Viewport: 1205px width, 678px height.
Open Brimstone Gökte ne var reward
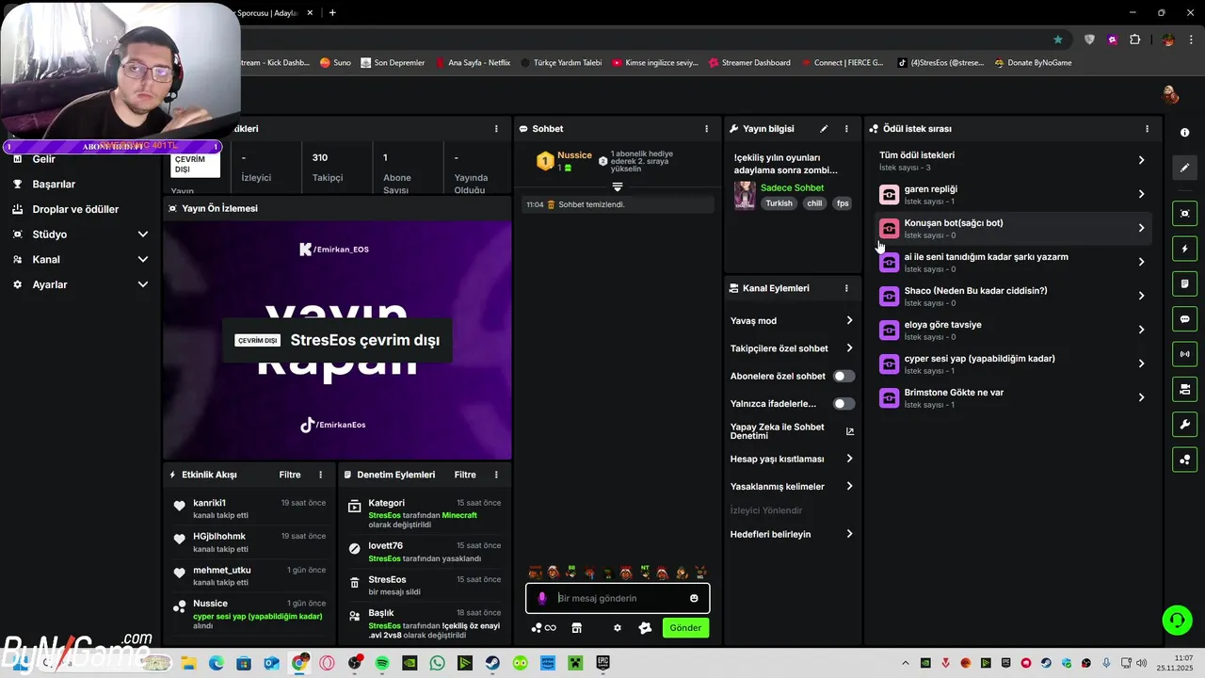pyautogui.click(x=1013, y=397)
